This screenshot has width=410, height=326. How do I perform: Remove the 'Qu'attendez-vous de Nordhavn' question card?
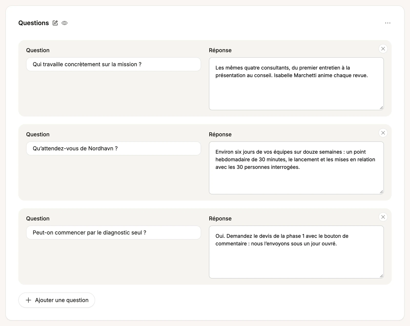click(383, 133)
